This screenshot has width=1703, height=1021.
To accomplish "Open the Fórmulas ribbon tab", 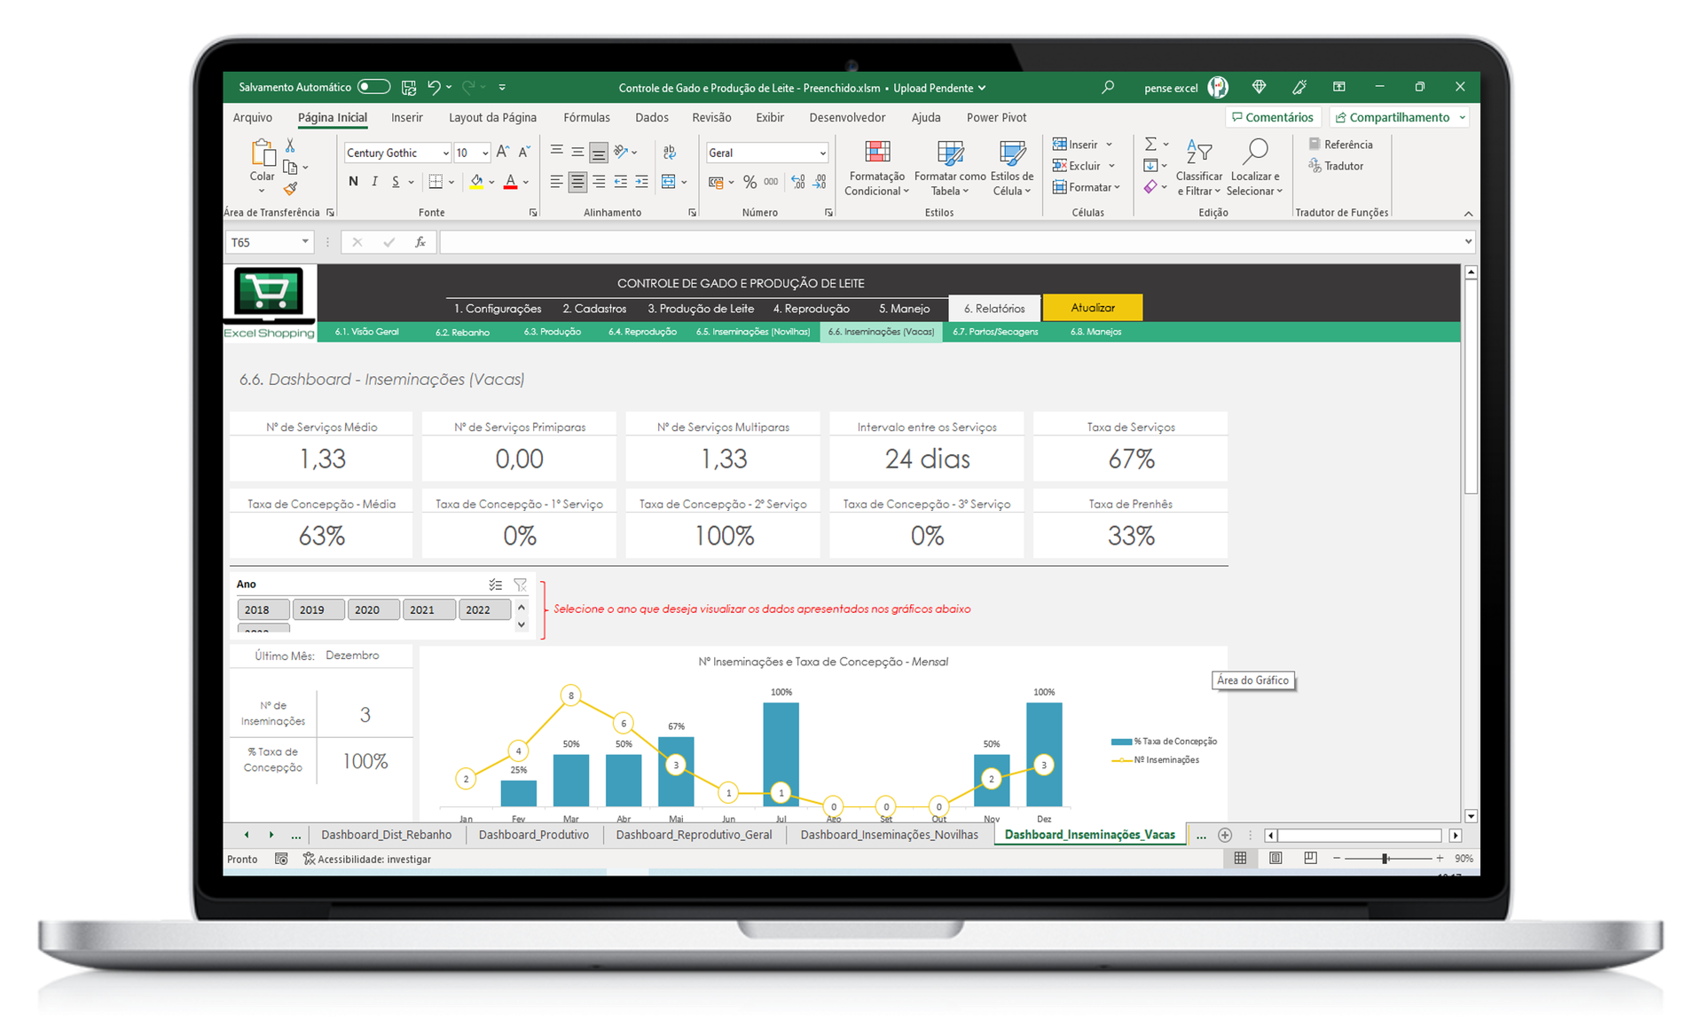I will (x=586, y=117).
